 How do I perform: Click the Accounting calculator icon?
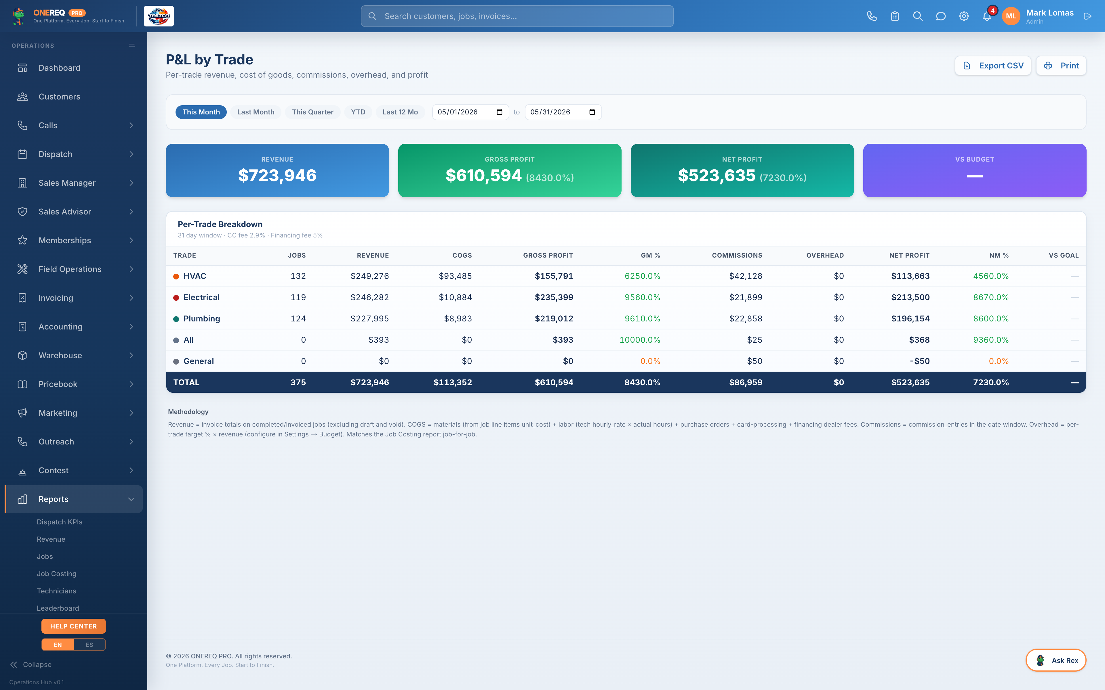22,327
